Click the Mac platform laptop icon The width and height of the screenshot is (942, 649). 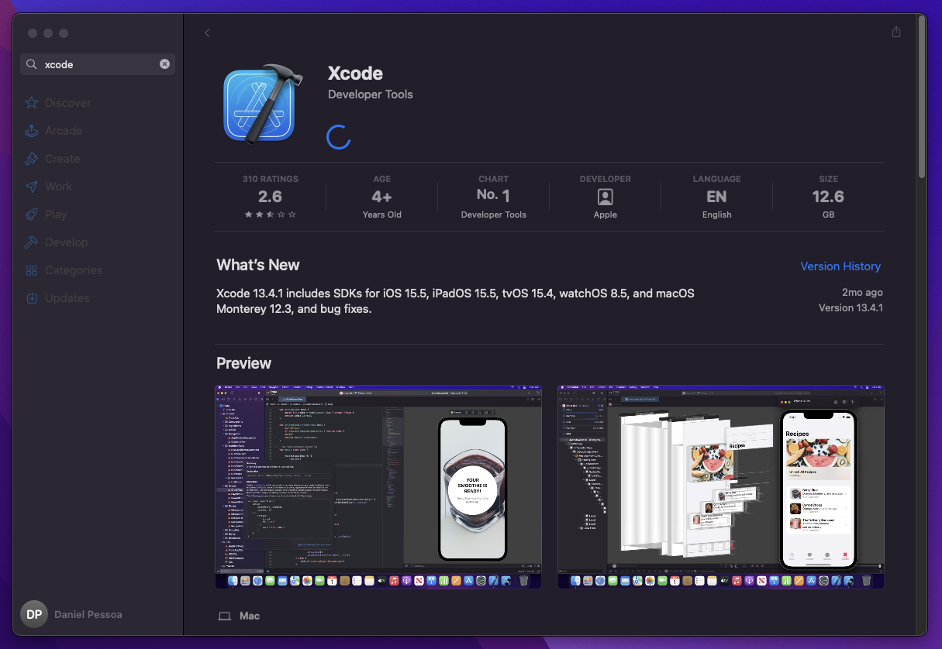[x=225, y=616]
